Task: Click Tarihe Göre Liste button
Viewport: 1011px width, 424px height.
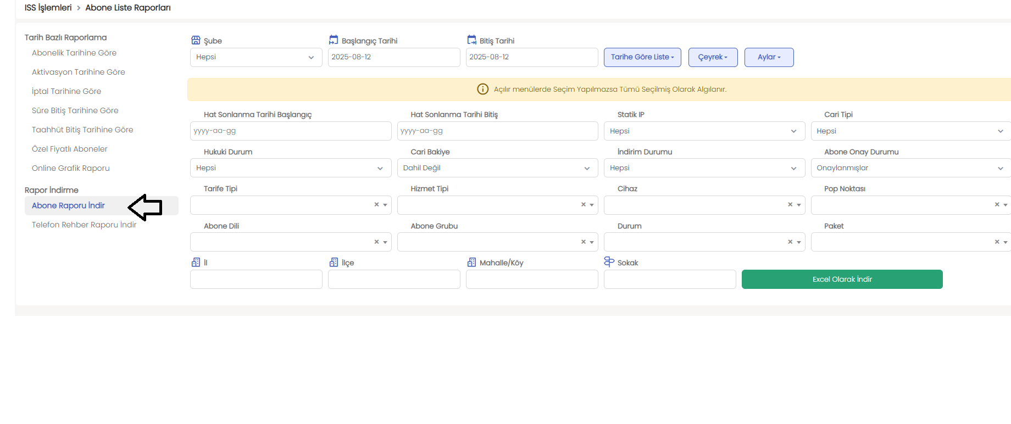Action: [x=642, y=57]
